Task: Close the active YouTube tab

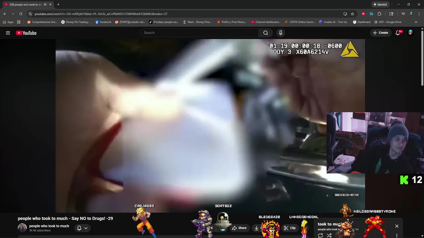Action: click(50, 4)
